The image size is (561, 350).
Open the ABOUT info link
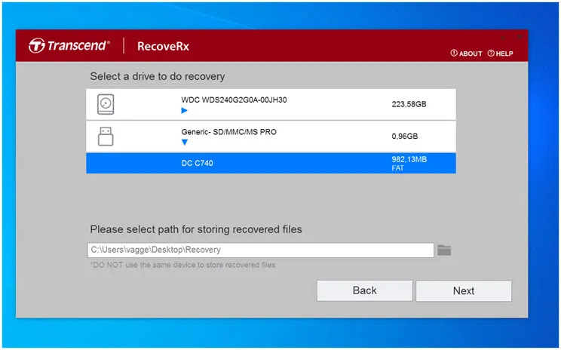point(466,54)
